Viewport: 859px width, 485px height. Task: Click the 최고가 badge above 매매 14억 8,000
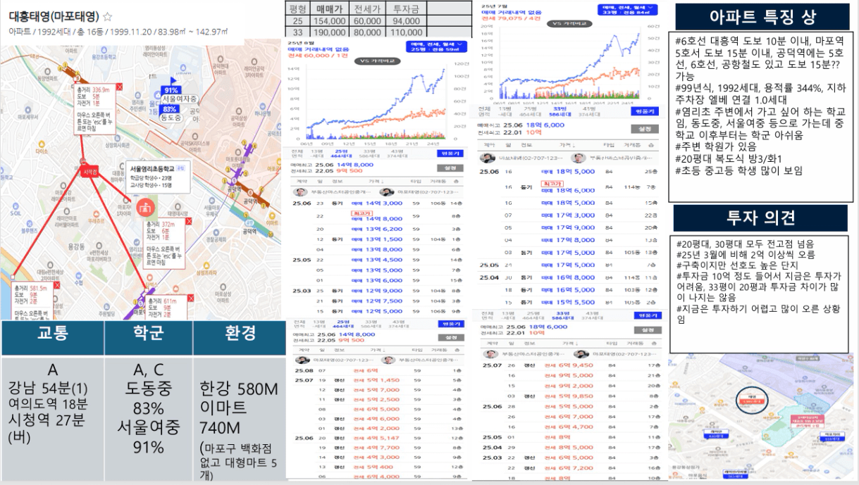click(361, 213)
